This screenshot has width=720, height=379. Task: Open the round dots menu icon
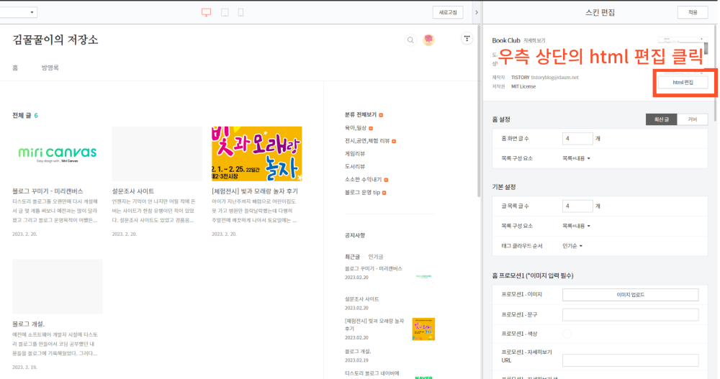[x=467, y=39]
